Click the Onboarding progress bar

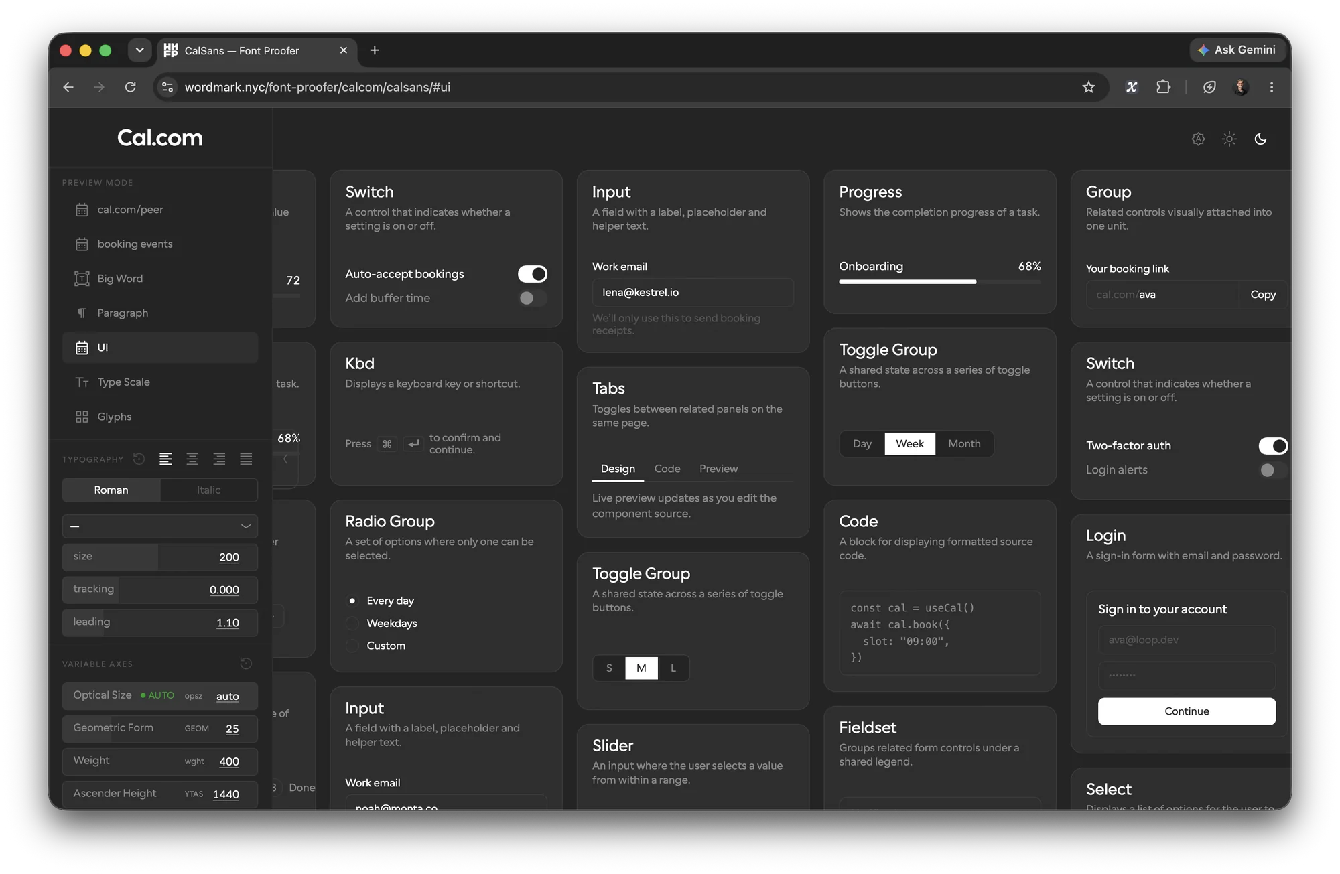point(940,282)
